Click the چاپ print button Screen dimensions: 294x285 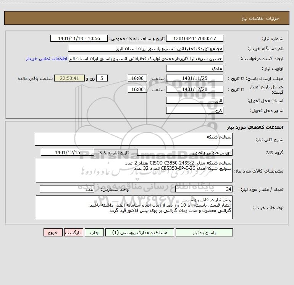point(94,233)
